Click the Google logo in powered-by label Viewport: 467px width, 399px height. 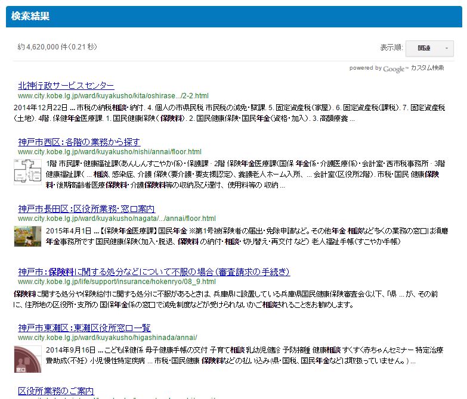point(395,68)
